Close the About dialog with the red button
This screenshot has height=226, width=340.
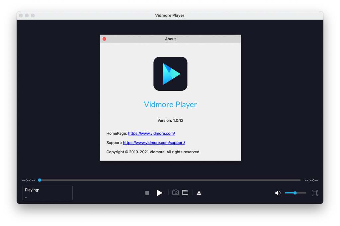pos(104,39)
